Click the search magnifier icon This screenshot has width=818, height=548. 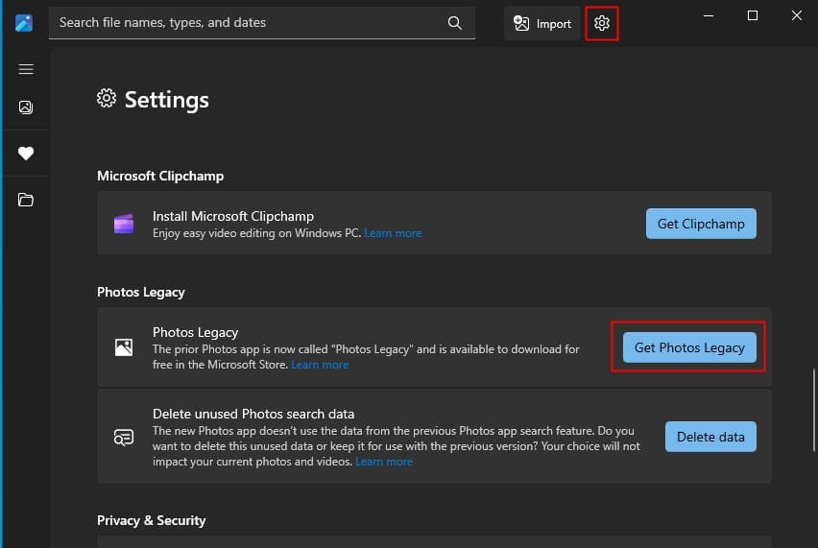click(454, 23)
